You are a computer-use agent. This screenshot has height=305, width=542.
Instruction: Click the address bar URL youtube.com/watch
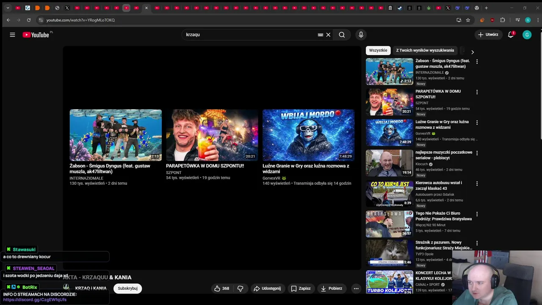(80, 20)
